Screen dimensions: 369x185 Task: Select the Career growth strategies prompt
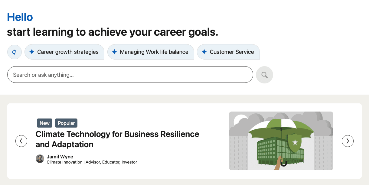[x=64, y=52]
